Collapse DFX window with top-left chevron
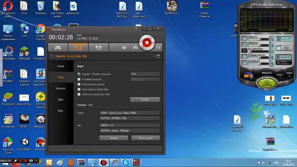The width and height of the screenshot is (297, 167). (x=242, y=6)
